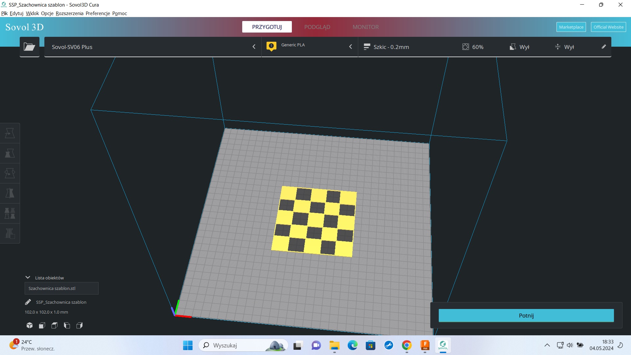Expand Sovol-SV06 Plus printer selector
Viewport: 631px width, 355px height.
[153, 47]
